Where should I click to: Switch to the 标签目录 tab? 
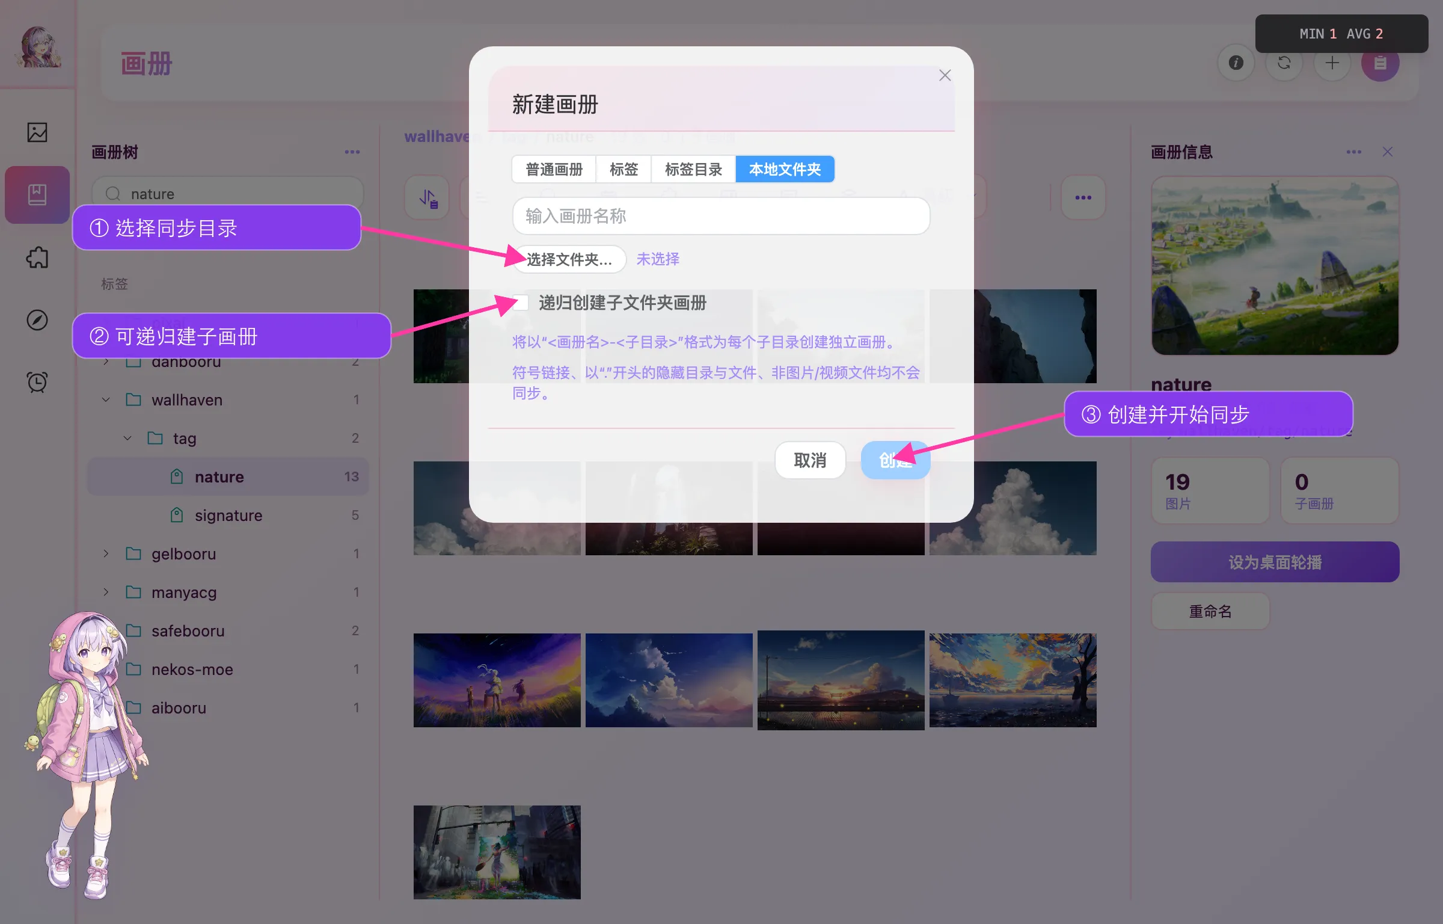(693, 169)
